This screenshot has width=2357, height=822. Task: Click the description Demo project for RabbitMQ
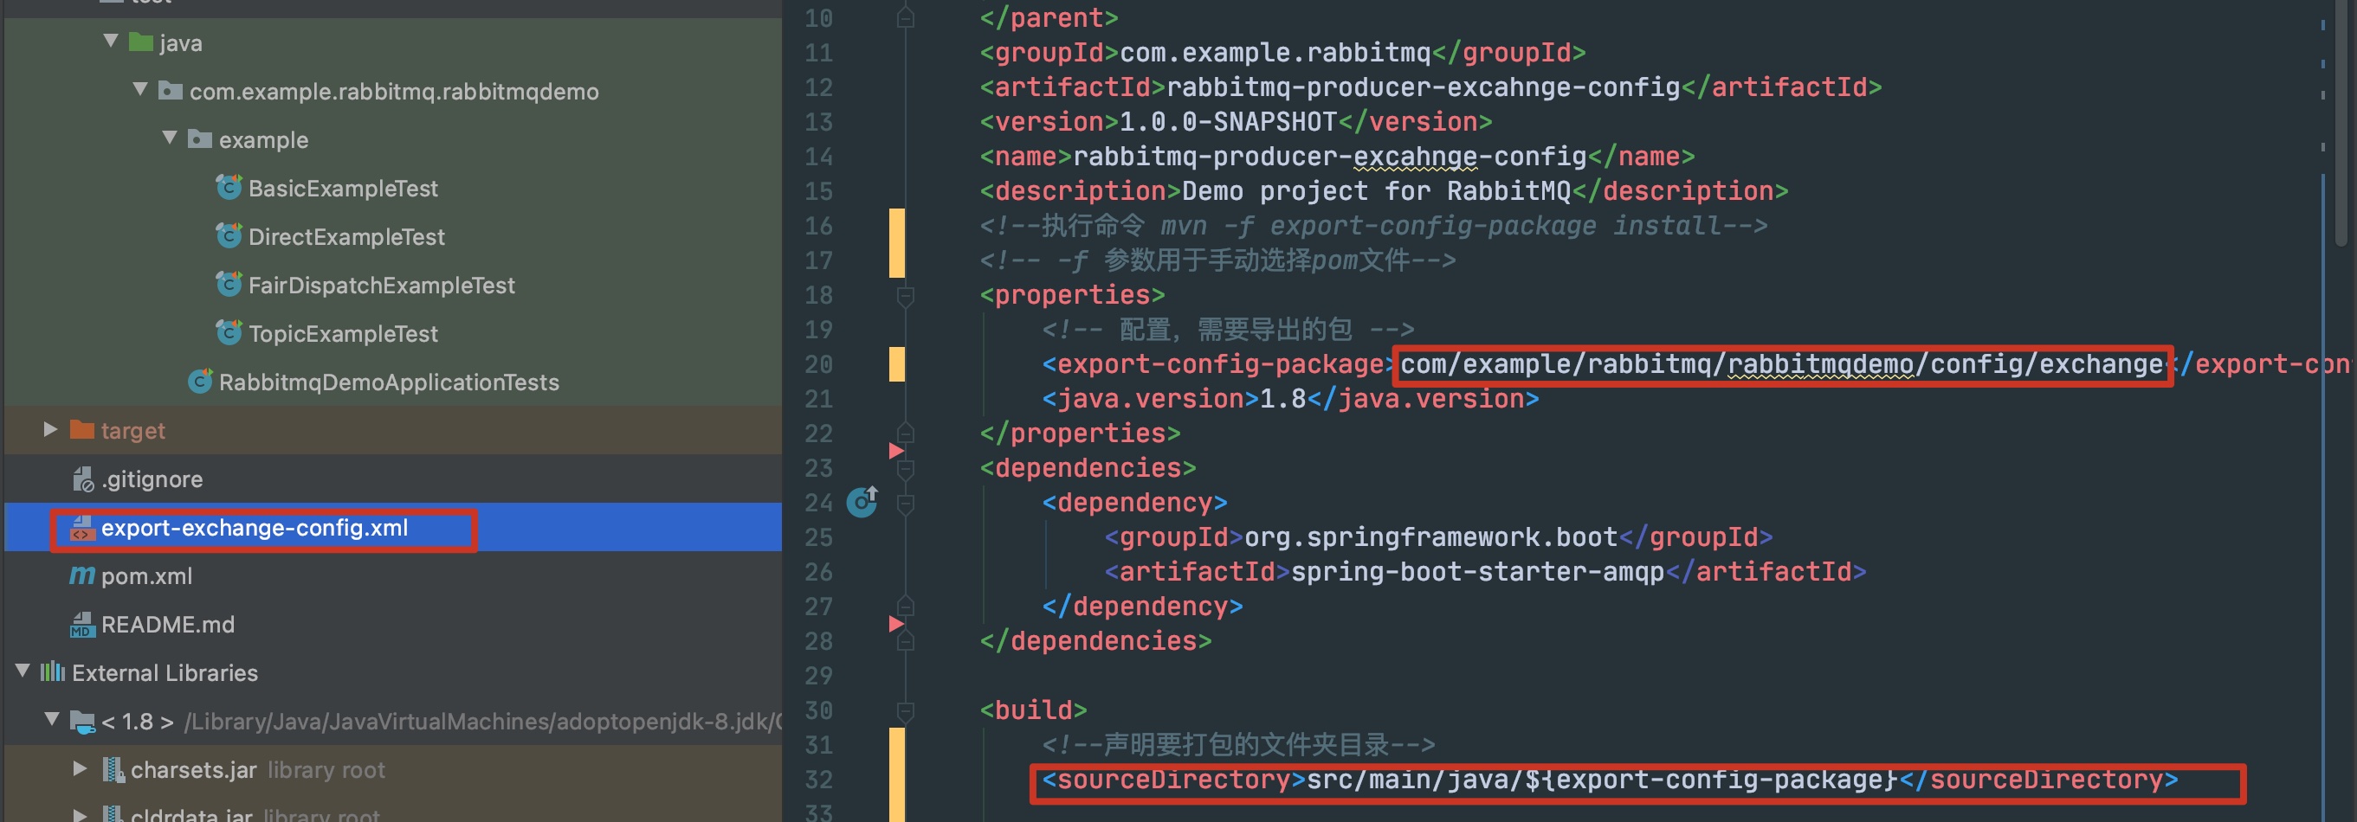(1376, 191)
